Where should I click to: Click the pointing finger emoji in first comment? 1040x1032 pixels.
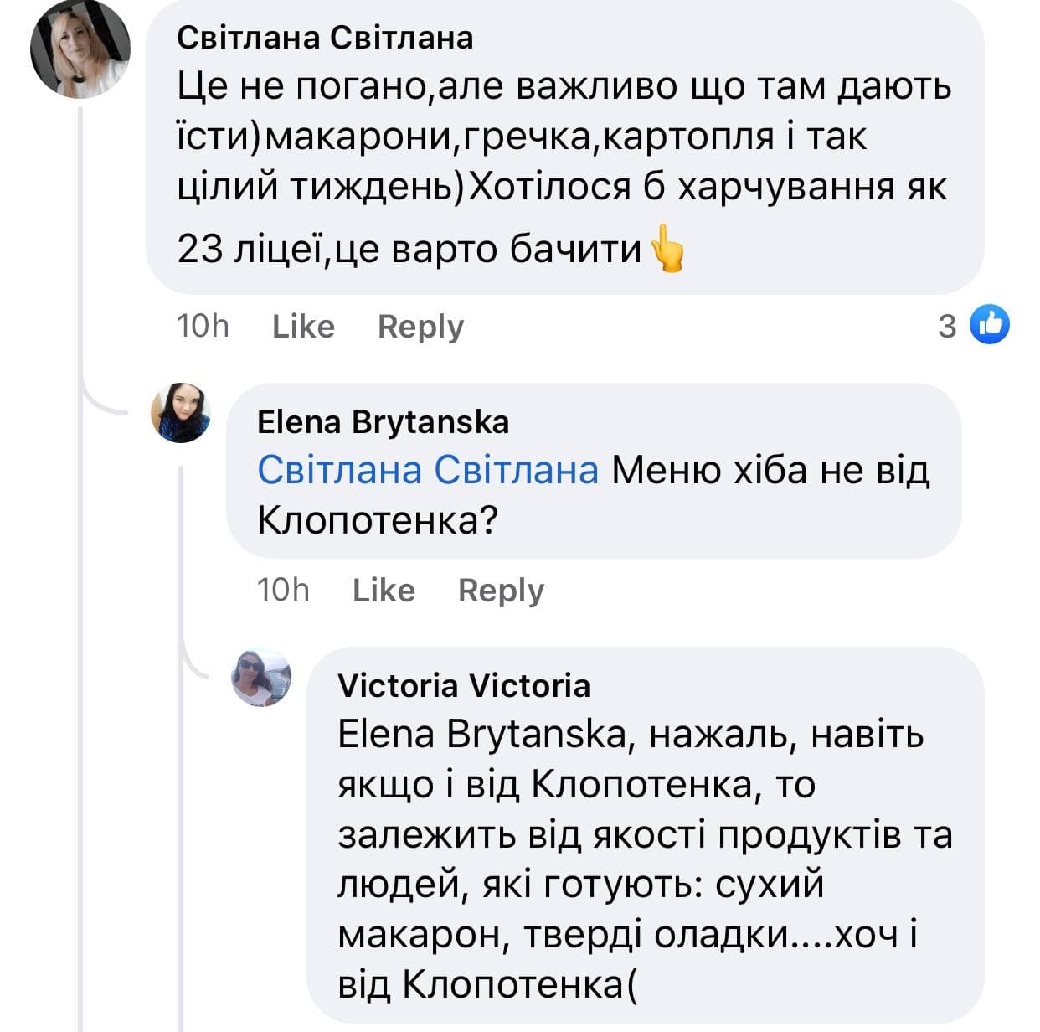[x=667, y=249]
